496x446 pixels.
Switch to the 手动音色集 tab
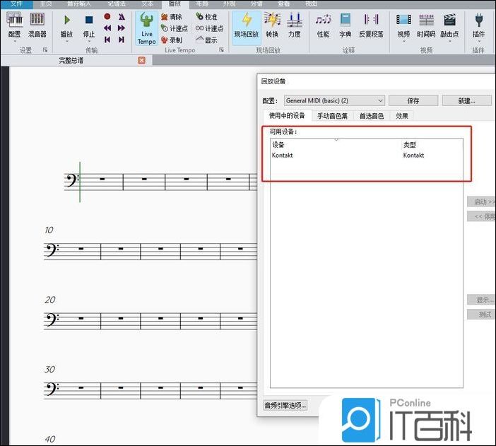(332, 116)
